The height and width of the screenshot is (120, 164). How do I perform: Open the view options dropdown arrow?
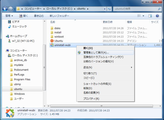pyautogui.click(x=143, y=16)
